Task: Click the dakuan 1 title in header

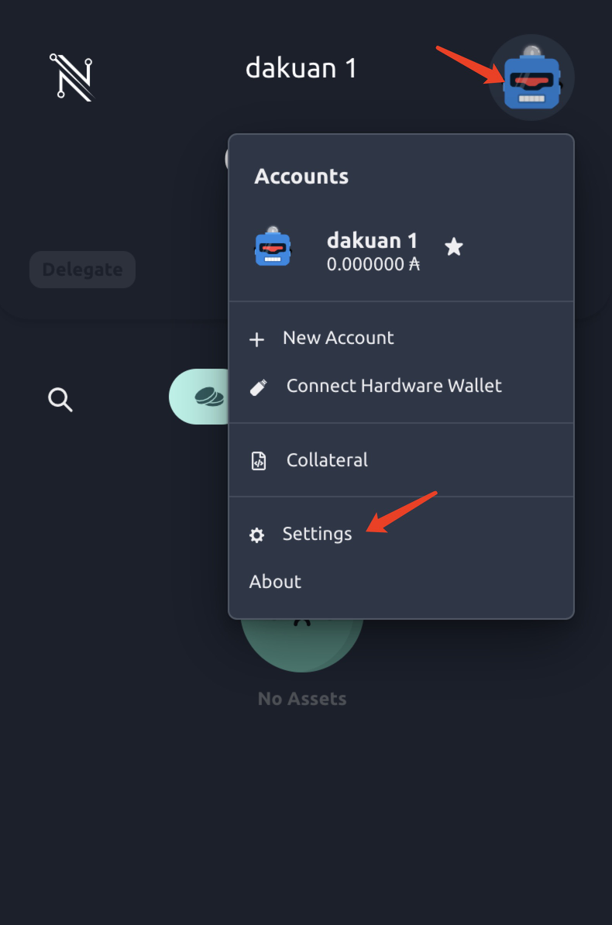Action: coord(301,68)
